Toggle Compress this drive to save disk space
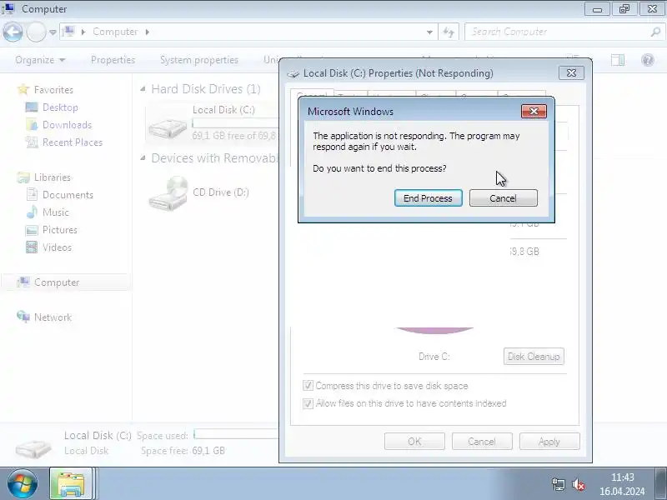 (x=308, y=386)
